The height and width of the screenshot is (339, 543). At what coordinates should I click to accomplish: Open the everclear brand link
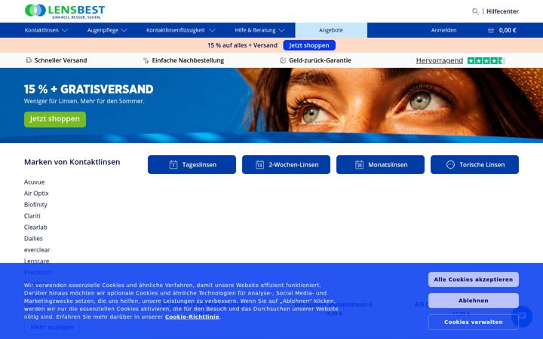coord(37,250)
